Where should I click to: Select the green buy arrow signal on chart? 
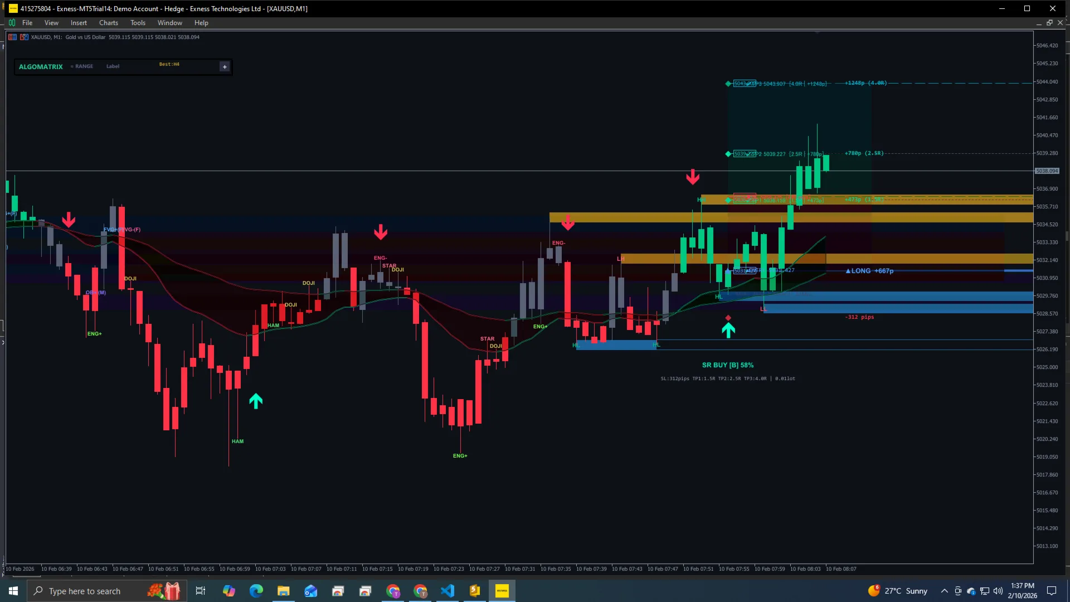point(728,329)
